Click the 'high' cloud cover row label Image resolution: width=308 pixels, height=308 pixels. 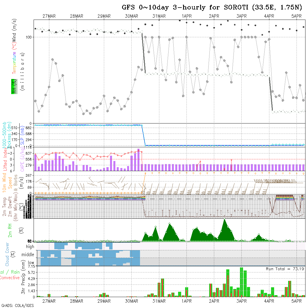pyautogui.click(x=30, y=247)
